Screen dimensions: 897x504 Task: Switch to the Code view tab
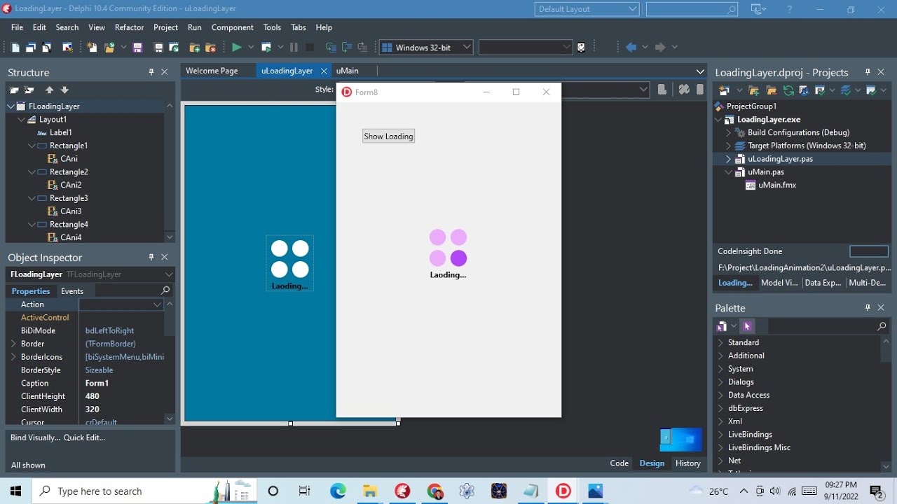click(x=619, y=463)
